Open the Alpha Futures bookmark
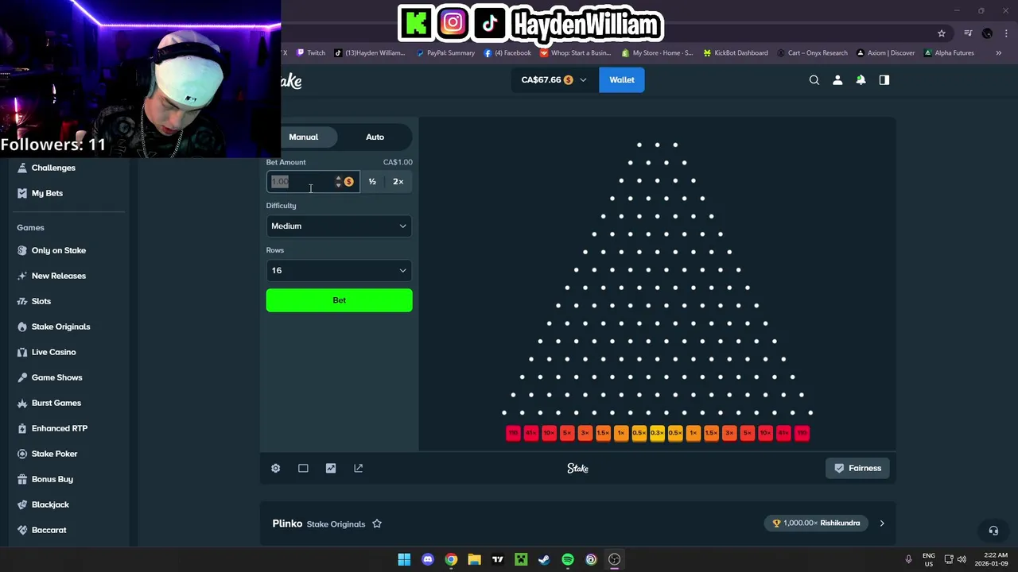1018x572 pixels. [949, 53]
